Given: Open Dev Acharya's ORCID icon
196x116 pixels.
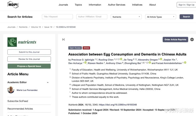Looking at the screenshot, I should [85, 63].
